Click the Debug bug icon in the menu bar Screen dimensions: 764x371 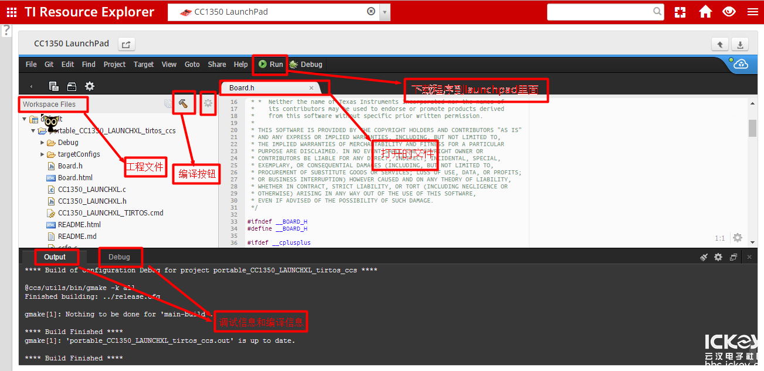(294, 65)
